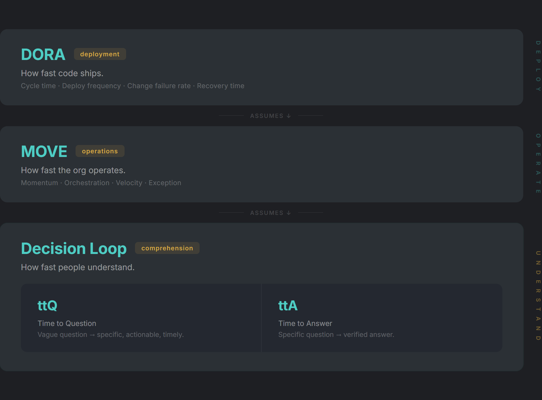
Task: Click the Velocity metric under MOVE
Action: pos(129,183)
